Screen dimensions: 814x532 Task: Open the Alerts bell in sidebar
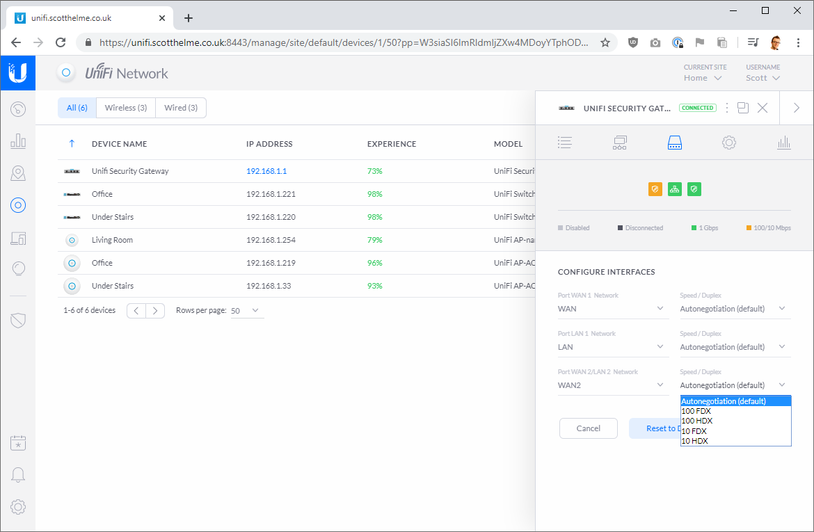(x=18, y=475)
